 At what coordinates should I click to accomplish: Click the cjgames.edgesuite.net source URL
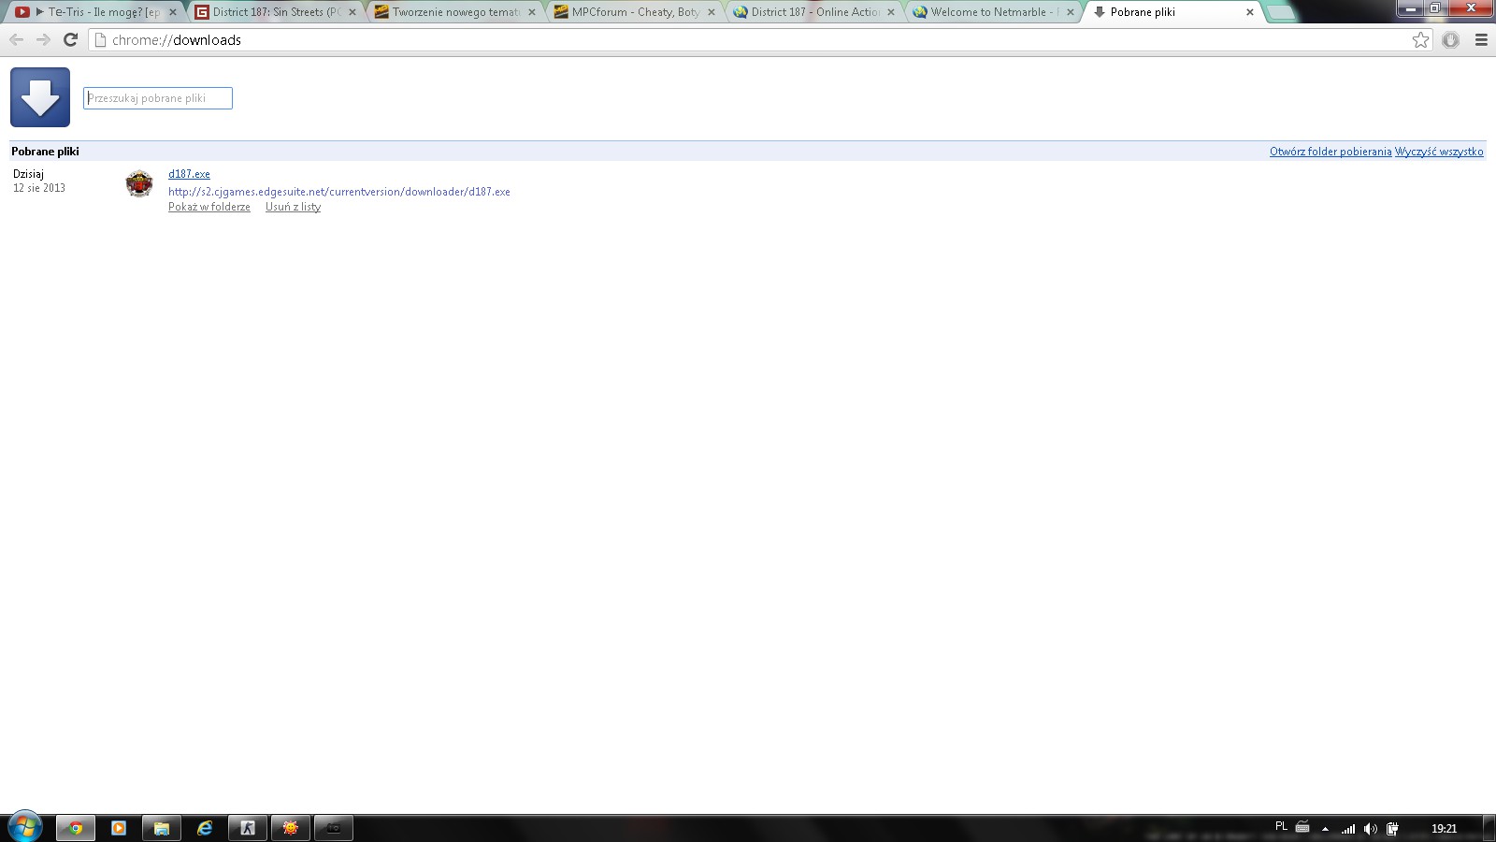tap(339, 192)
